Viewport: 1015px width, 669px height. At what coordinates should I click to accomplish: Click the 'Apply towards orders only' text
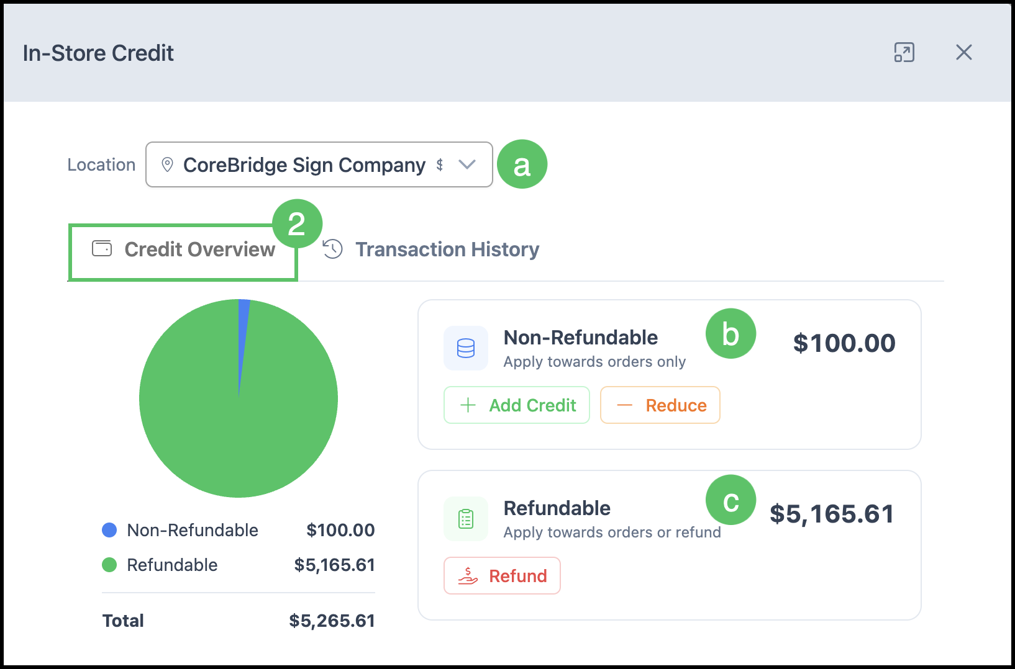594,362
